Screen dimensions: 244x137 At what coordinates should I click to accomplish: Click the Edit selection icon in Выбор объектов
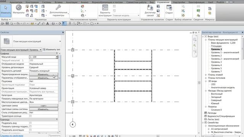[x=183, y=15]
